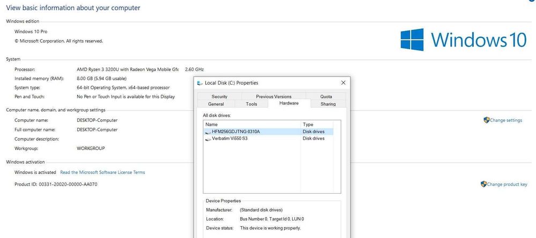Click This device is working properly status

point(270,228)
